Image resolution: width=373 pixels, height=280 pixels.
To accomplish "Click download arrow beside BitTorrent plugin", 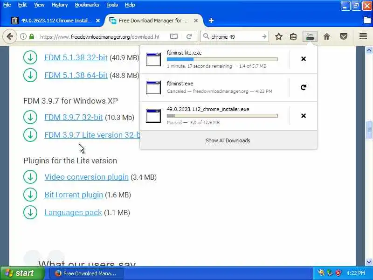I will pos(30,195).
